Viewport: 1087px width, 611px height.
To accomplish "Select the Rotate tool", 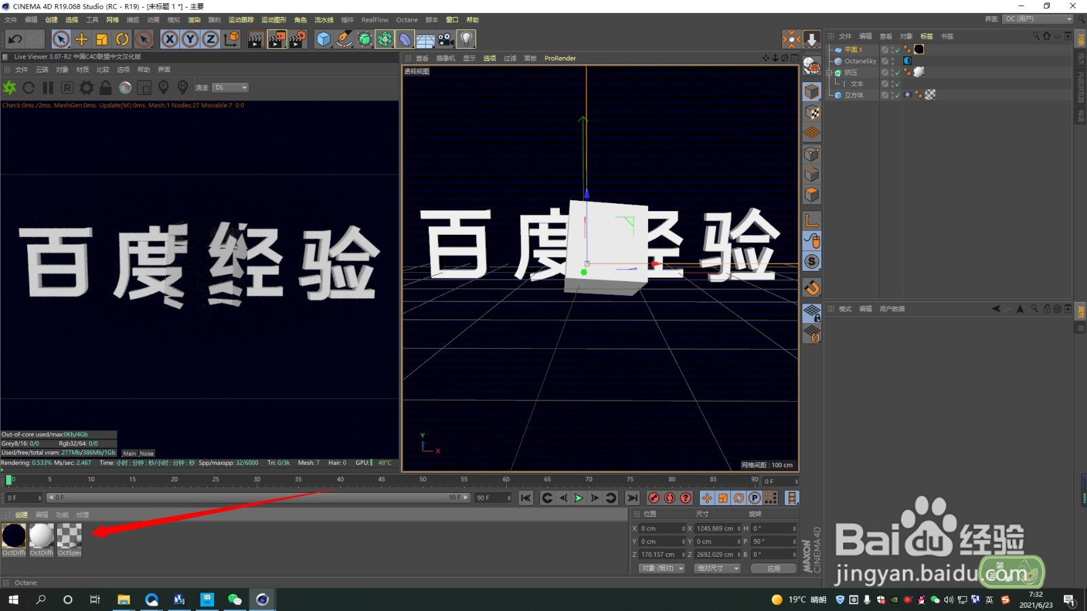I will 122,39.
